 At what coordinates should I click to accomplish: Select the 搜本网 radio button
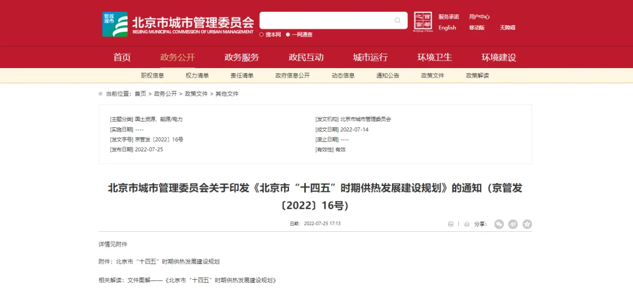coord(262,35)
